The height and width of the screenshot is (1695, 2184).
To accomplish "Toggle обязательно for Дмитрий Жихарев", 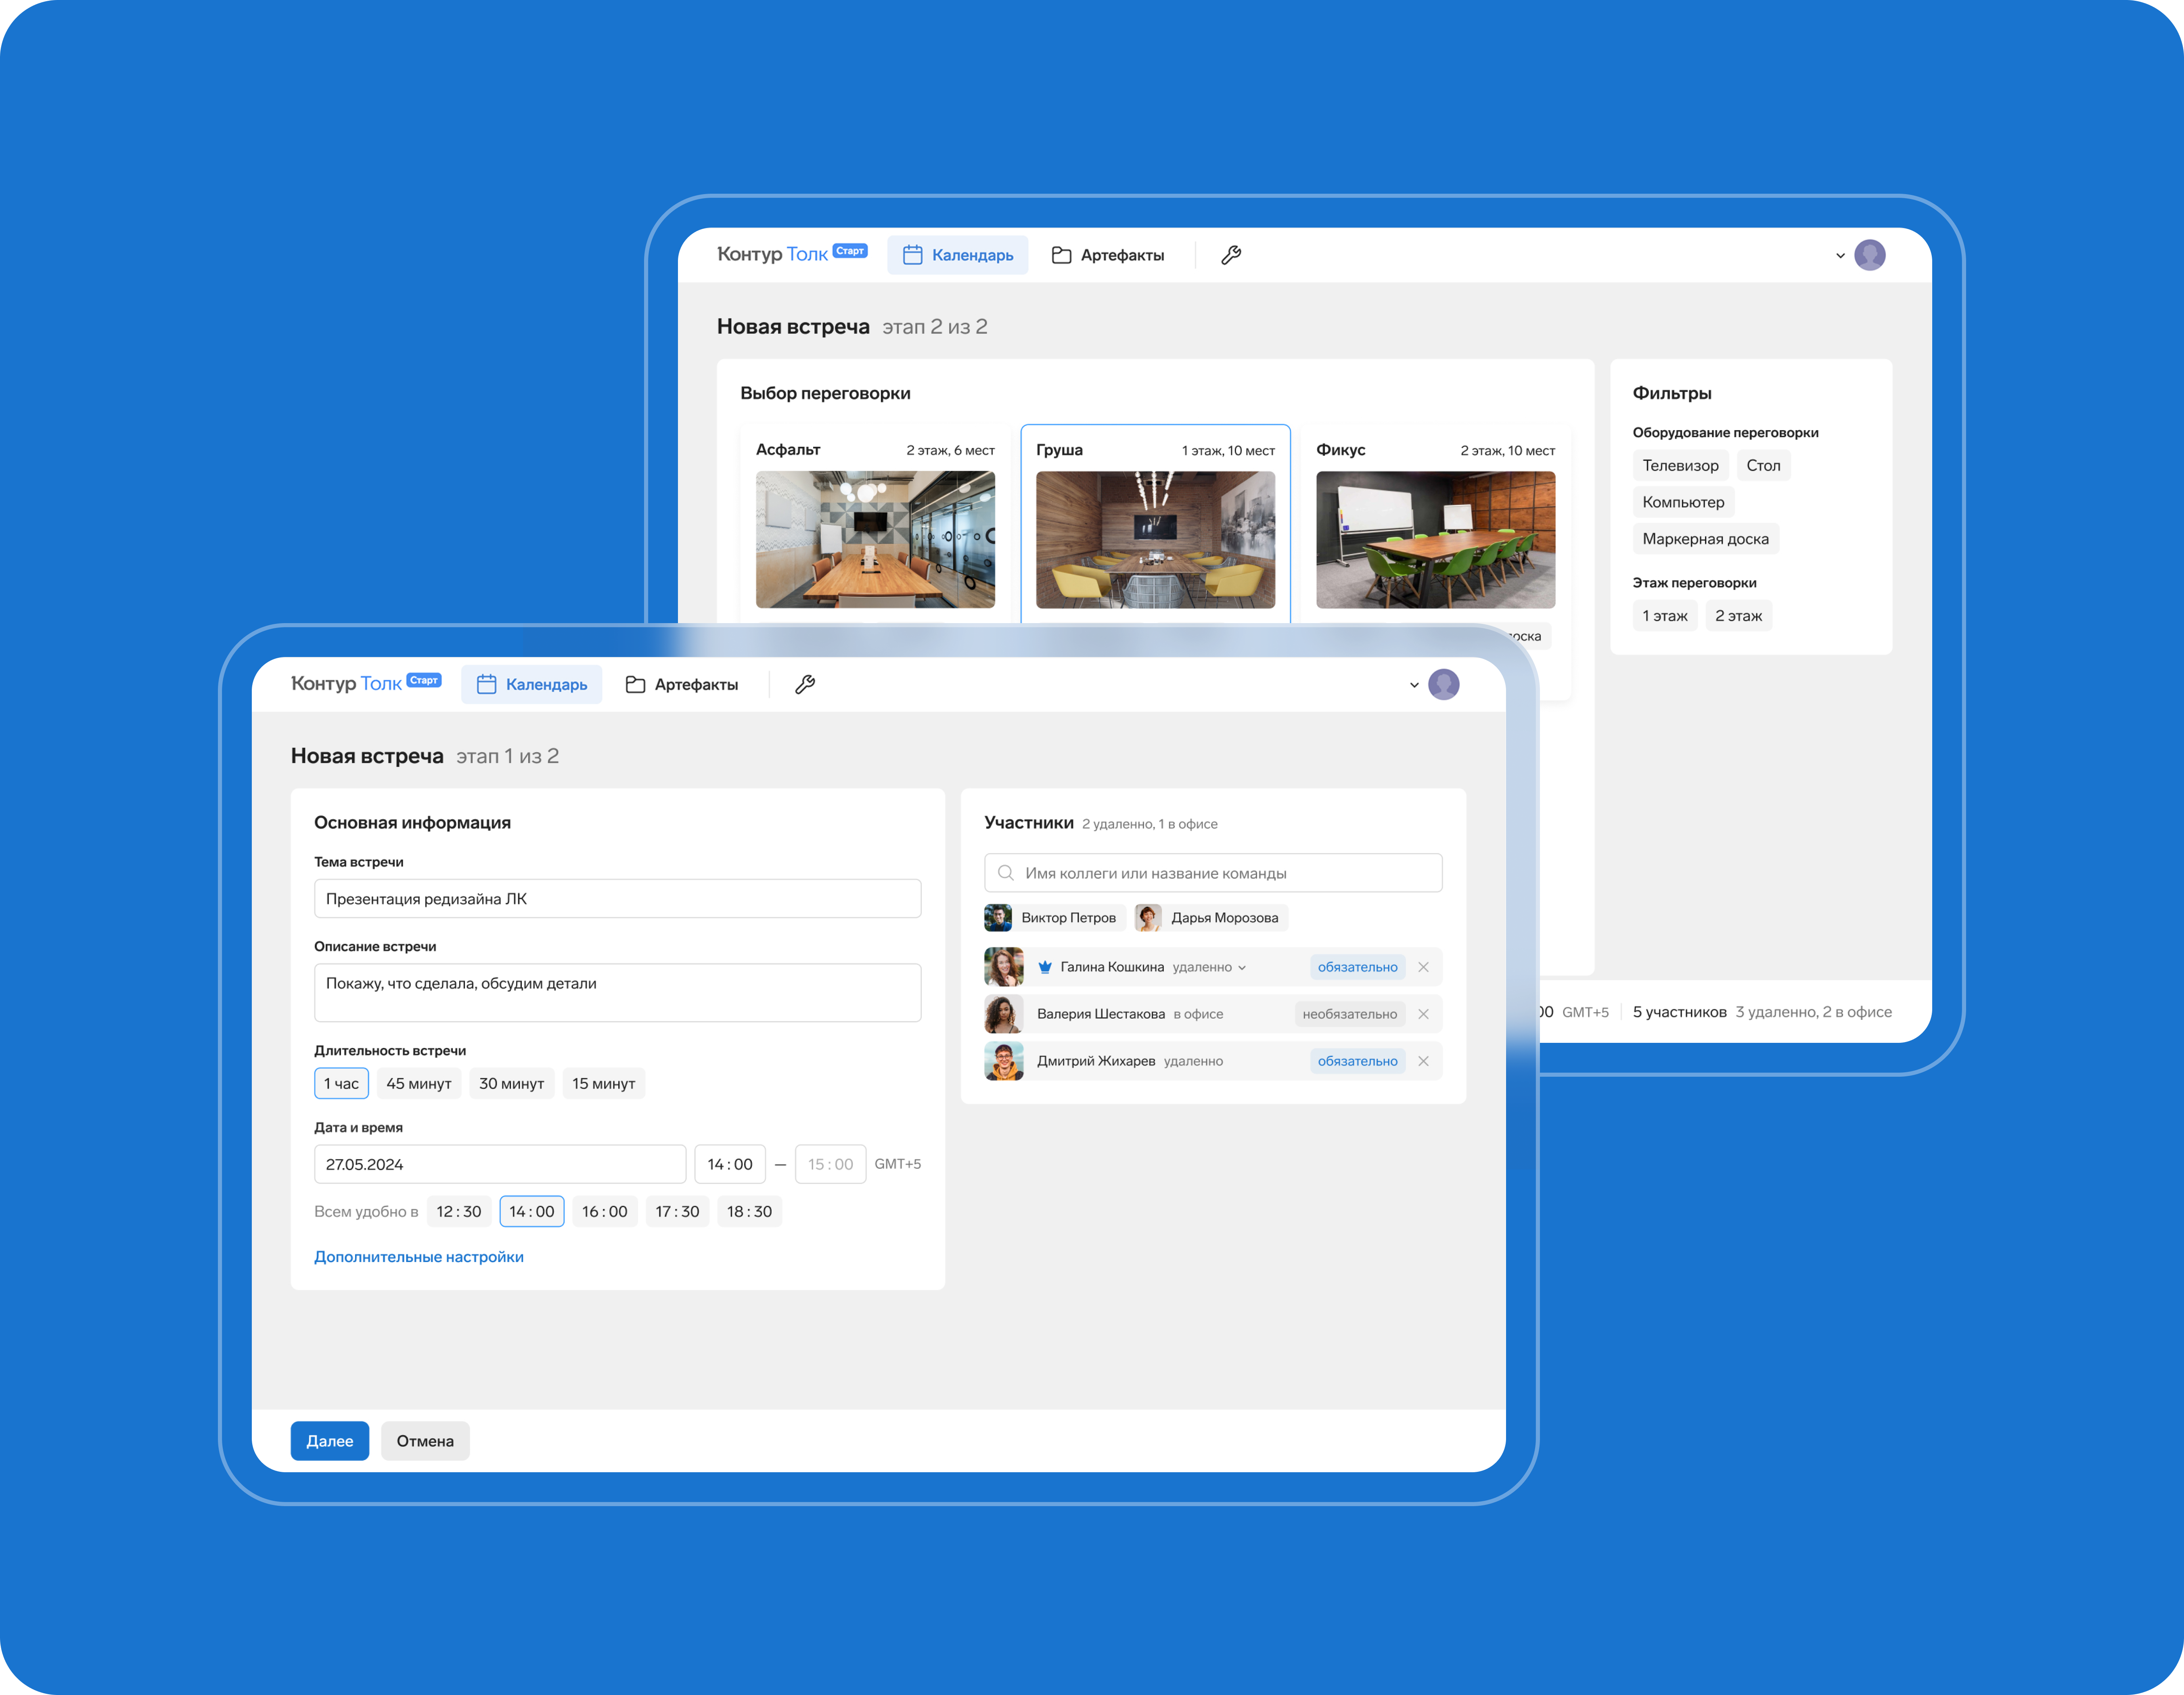I will pyautogui.click(x=1357, y=1061).
